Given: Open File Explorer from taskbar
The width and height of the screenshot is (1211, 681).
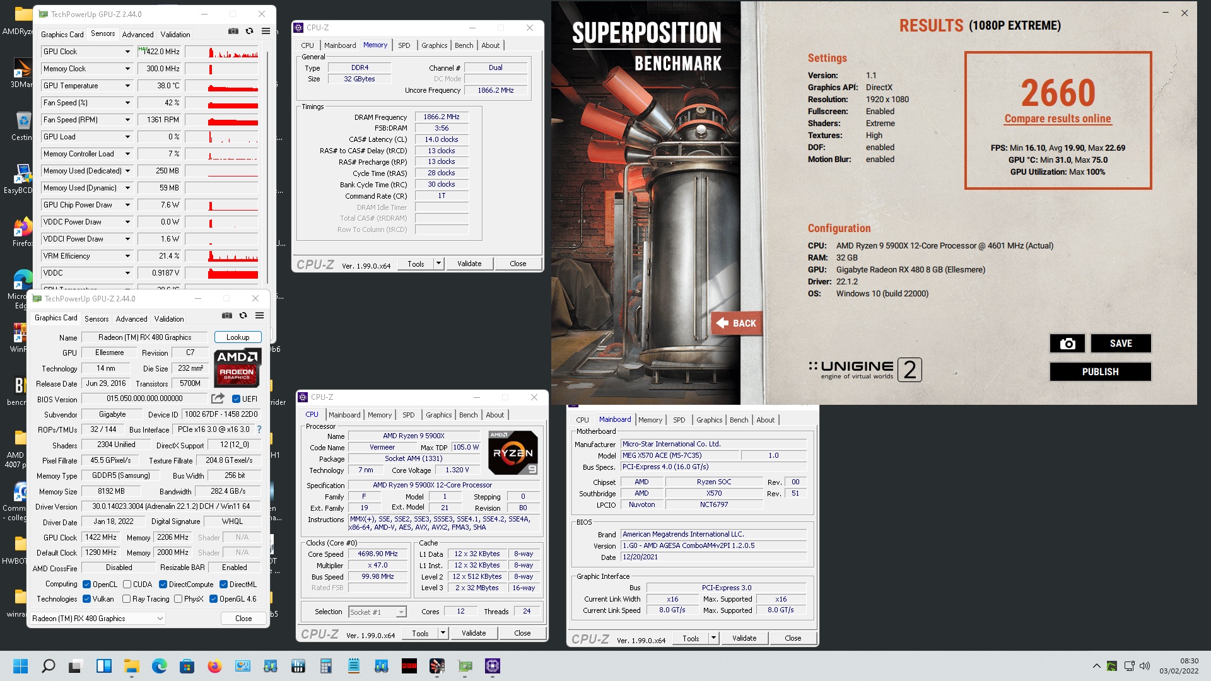Looking at the screenshot, I should [x=131, y=666].
